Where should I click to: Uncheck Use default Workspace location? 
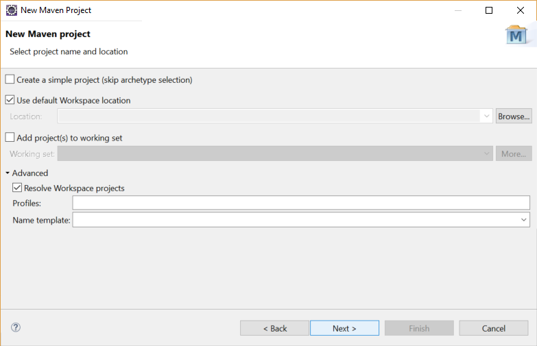coord(10,100)
